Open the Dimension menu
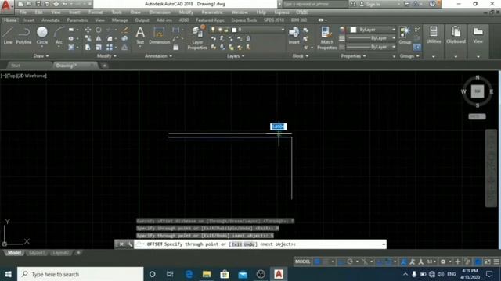The height and width of the screenshot is (281, 501). tap(160, 12)
